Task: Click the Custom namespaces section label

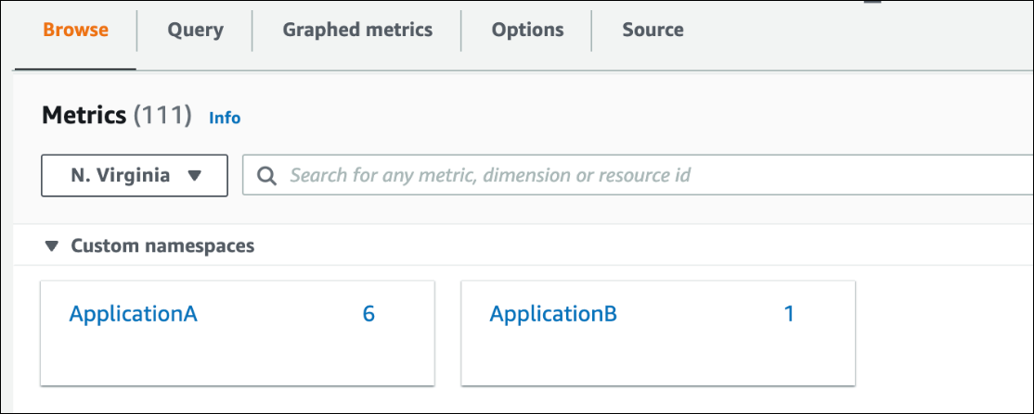Action: coord(162,246)
